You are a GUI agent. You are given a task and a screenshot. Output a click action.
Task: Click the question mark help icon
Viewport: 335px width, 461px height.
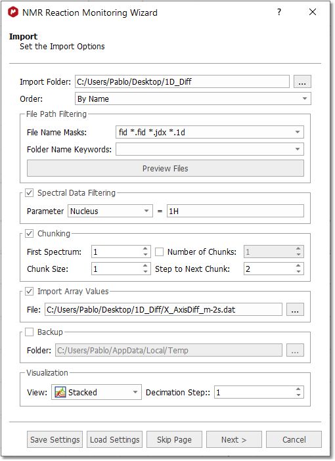pyautogui.click(x=279, y=12)
